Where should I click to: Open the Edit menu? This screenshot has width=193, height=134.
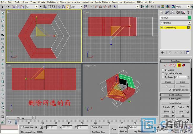[10, 2]
